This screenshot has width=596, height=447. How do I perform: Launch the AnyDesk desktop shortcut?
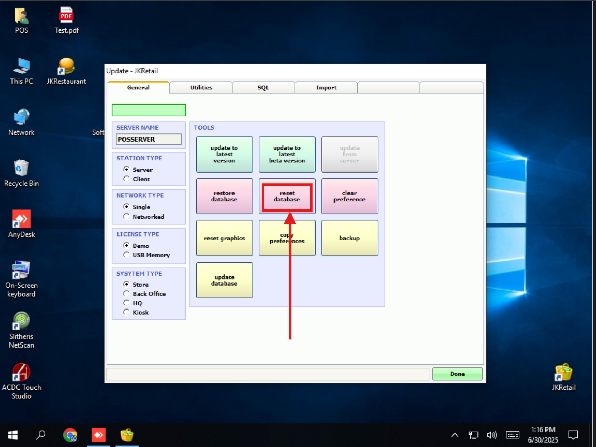click(x=21, y=224)
